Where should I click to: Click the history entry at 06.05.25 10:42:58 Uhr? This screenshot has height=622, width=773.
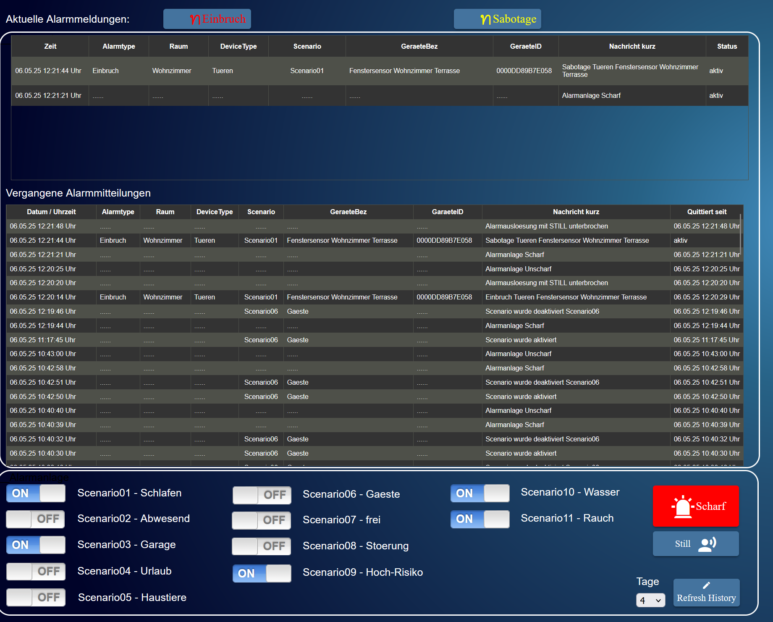point(375,368)
